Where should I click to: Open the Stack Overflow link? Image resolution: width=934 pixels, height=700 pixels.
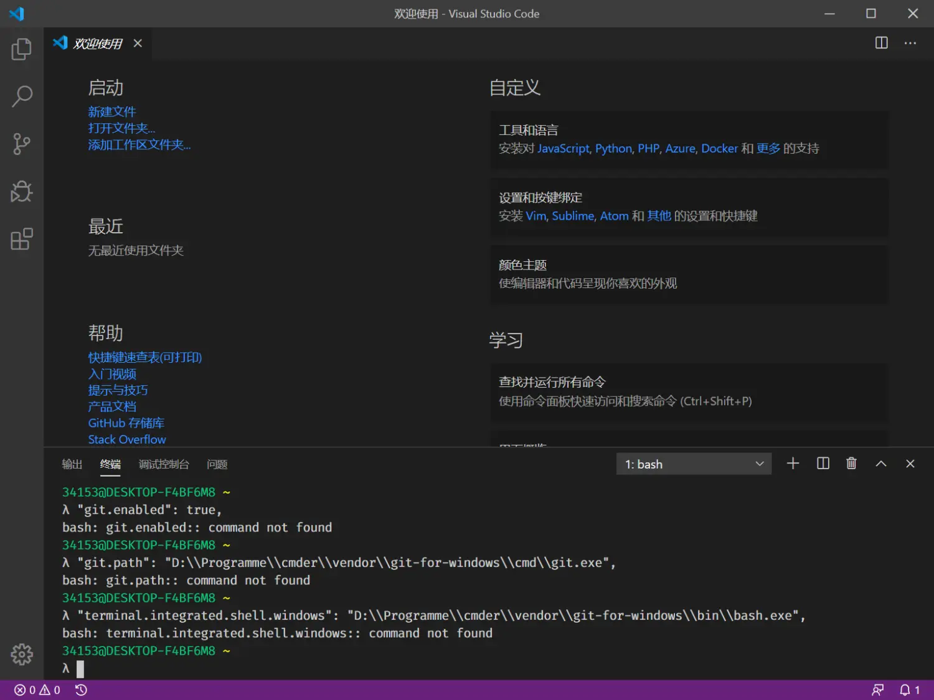coord(127,439)
